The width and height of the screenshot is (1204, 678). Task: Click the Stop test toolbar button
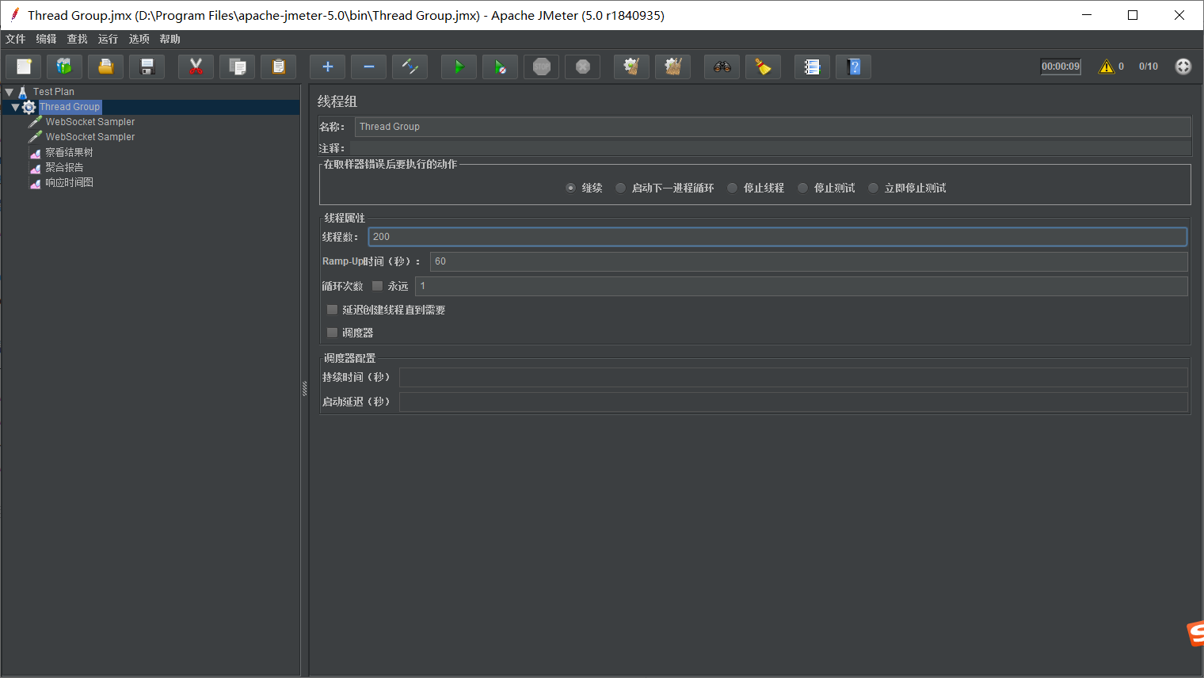(542, 67)
